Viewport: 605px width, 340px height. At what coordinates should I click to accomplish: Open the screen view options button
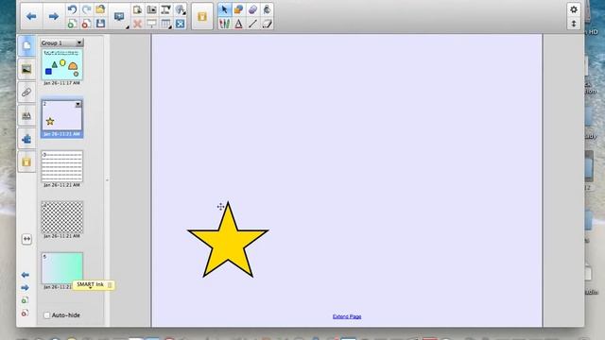[x=119, y=17]
